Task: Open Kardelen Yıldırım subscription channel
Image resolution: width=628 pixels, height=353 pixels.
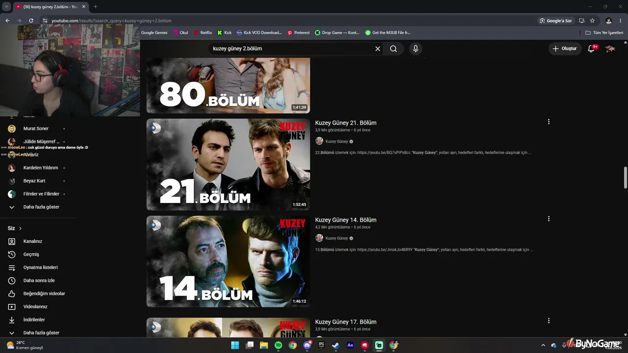Action: click(x=37, y=168)
